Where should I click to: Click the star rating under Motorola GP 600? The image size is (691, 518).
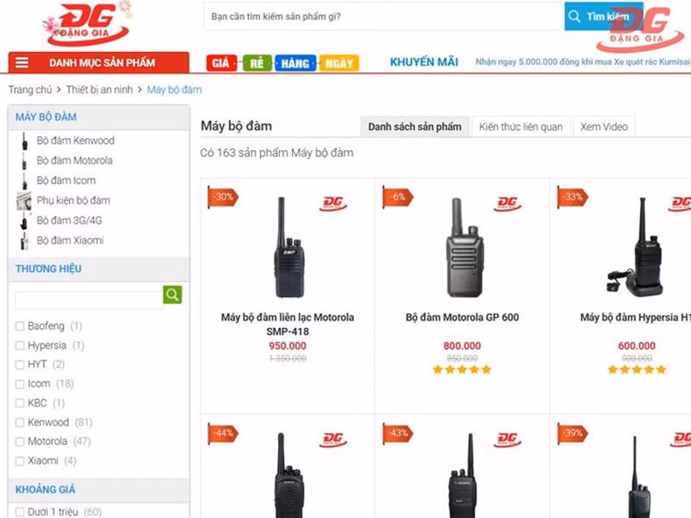pyautogui.click(x=462, y=370)
